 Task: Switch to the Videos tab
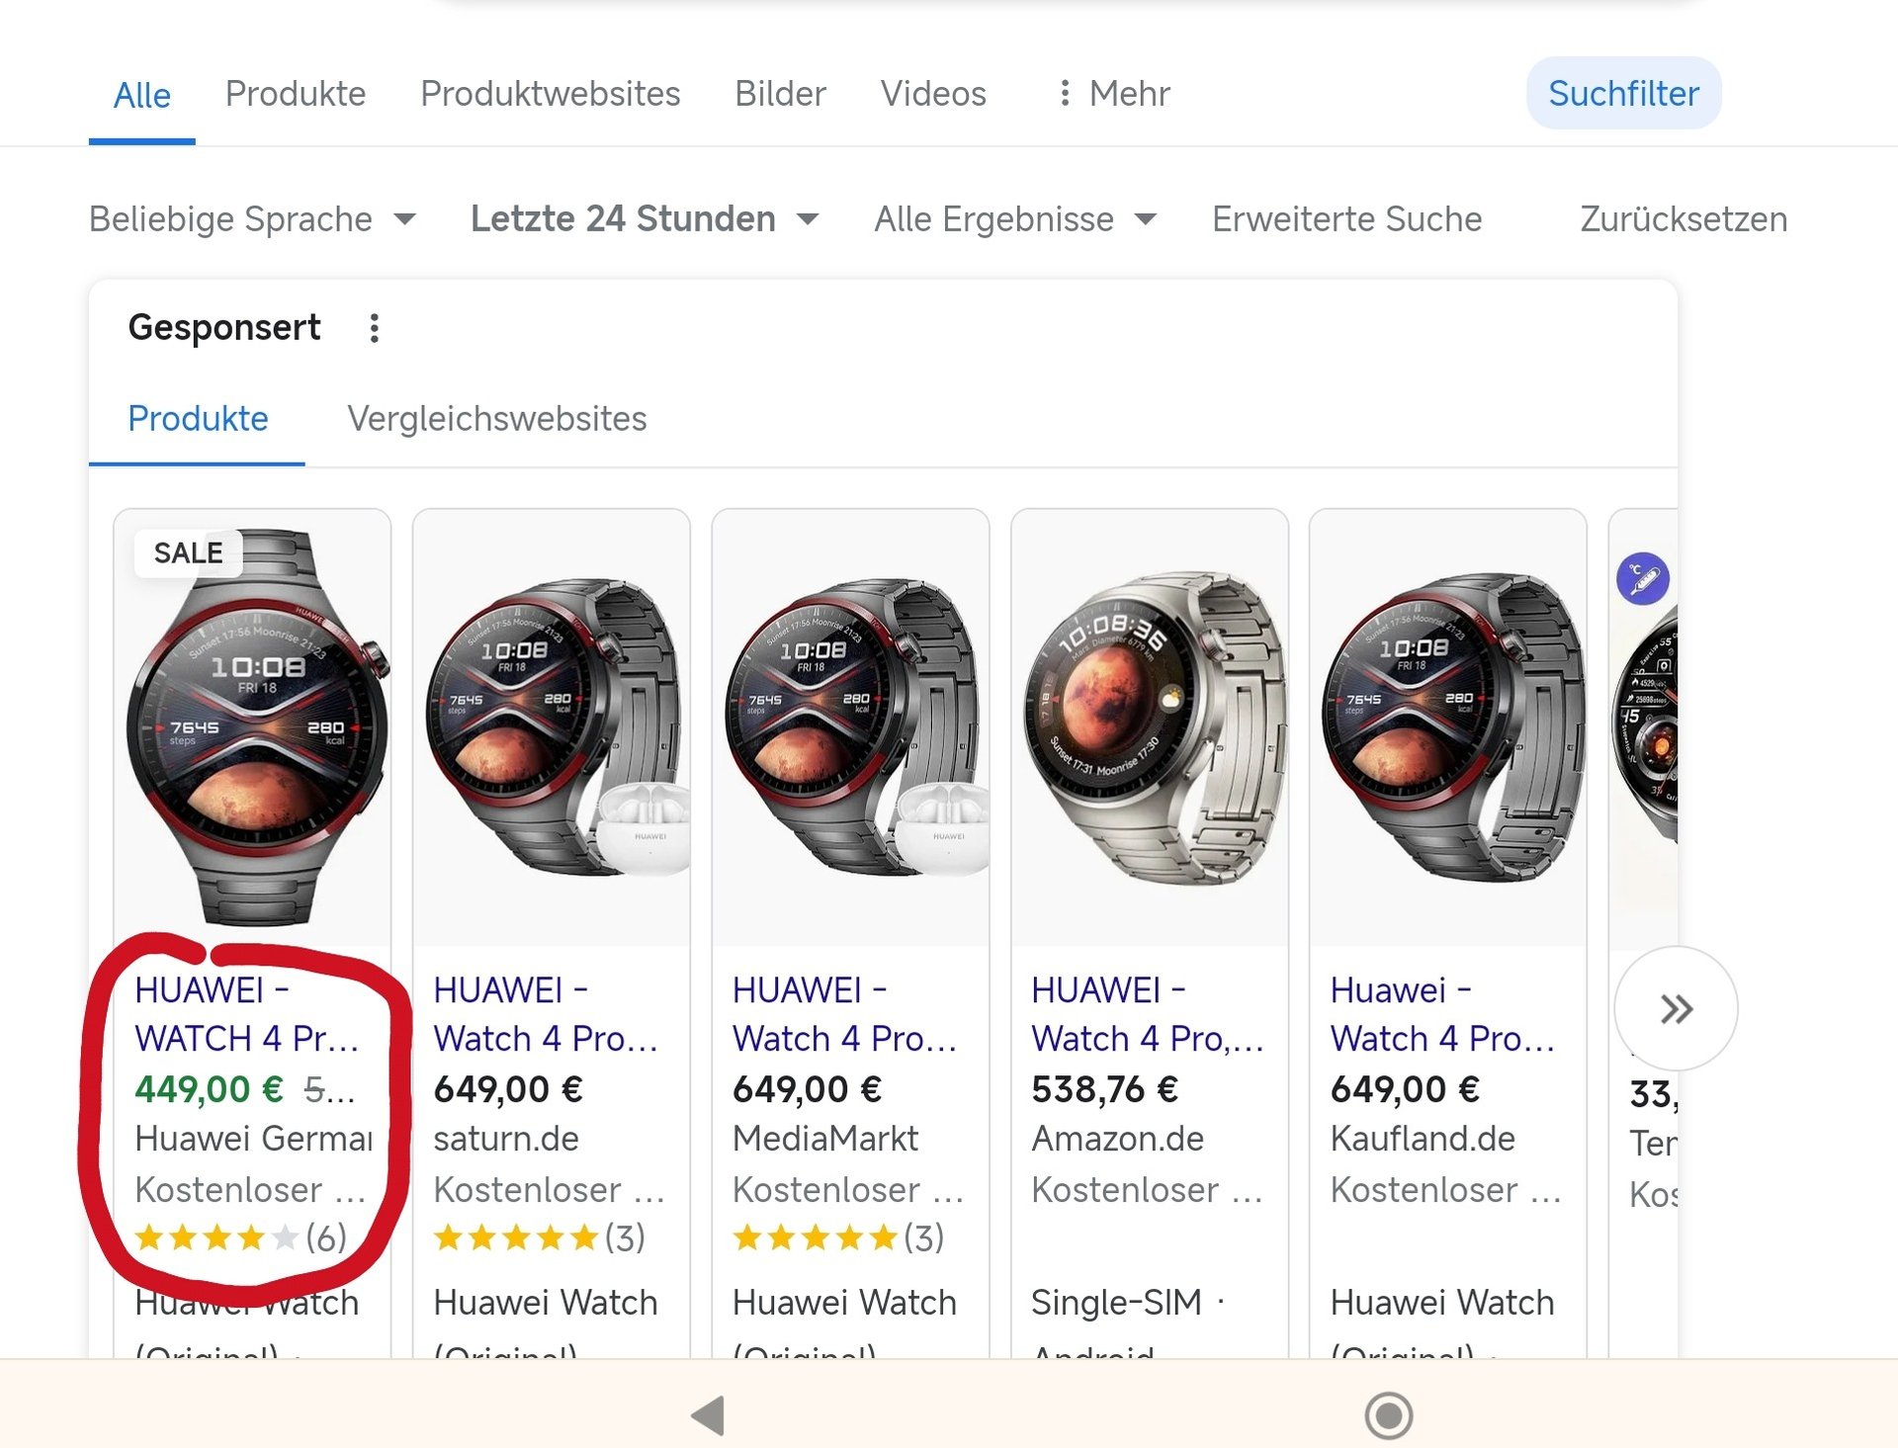933,94
